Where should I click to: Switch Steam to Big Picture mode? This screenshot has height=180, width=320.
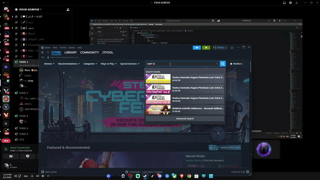point(232,47)
